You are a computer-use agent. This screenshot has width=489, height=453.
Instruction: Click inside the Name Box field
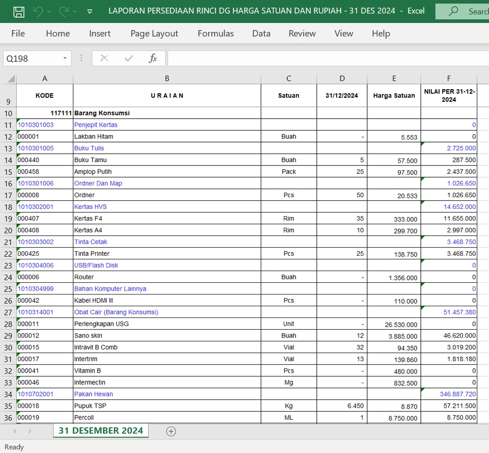(31, 58)
